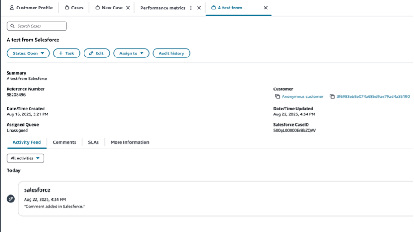Click the Add Task button

click(x=66, y=53)
